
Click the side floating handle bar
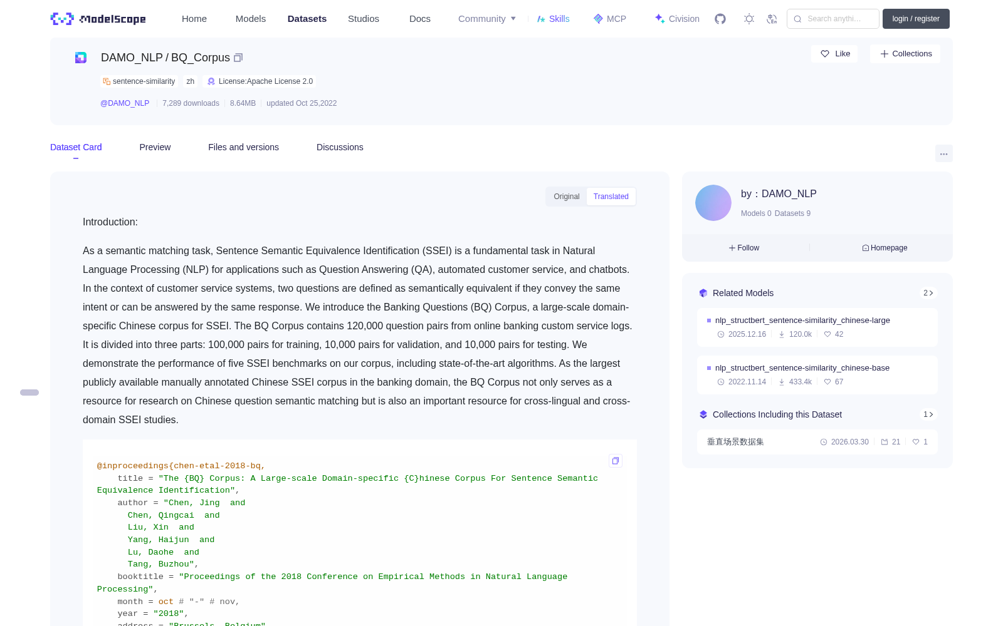tap(29, 393)
